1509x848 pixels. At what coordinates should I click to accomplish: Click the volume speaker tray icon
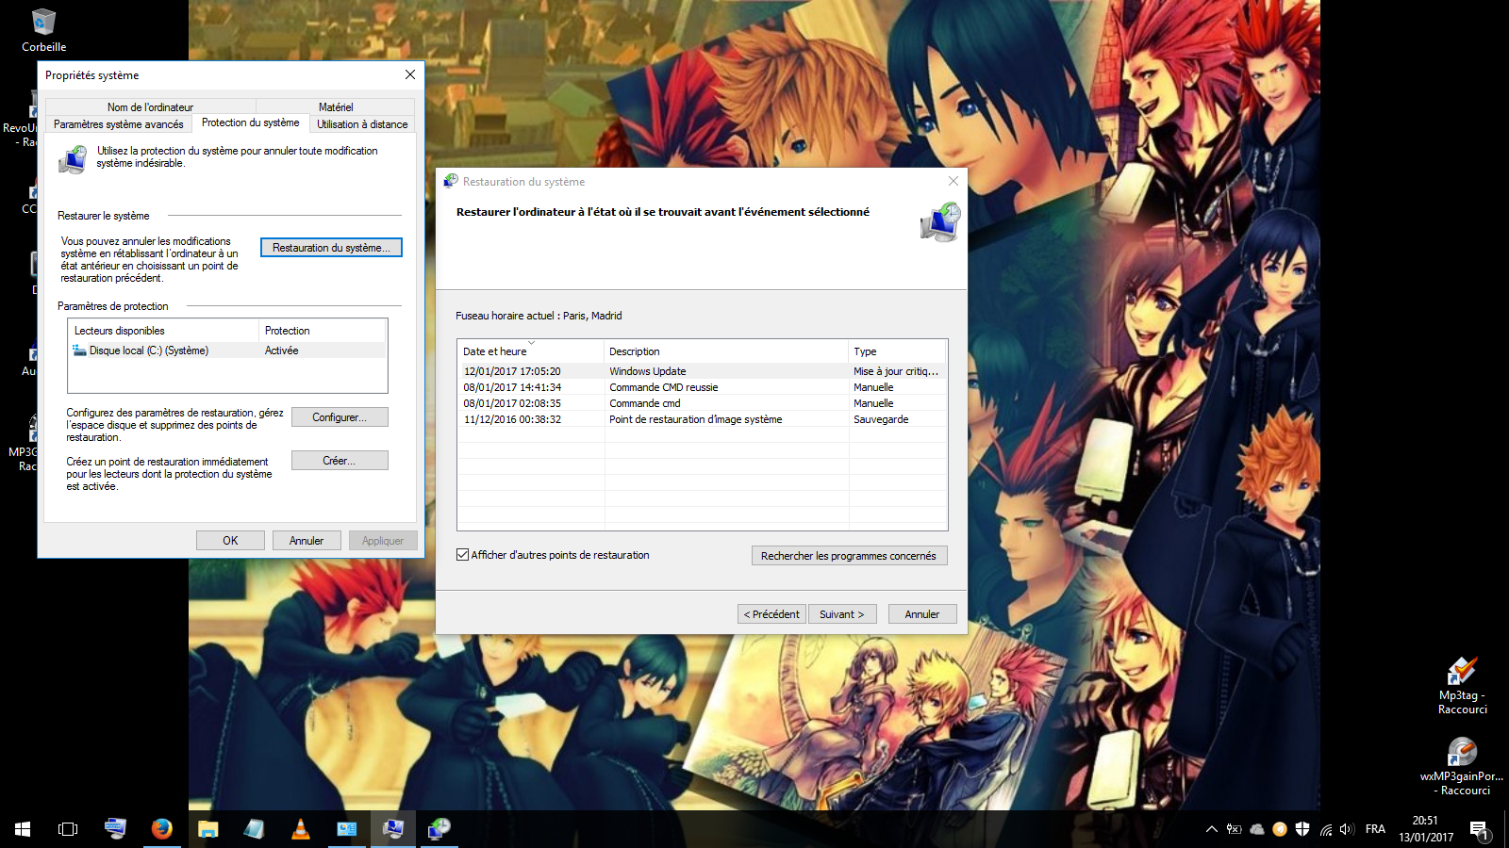click(1347, 829)
